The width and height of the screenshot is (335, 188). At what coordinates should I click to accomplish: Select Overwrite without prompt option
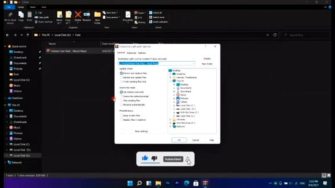pyautogui.click(x=134, y=96)
